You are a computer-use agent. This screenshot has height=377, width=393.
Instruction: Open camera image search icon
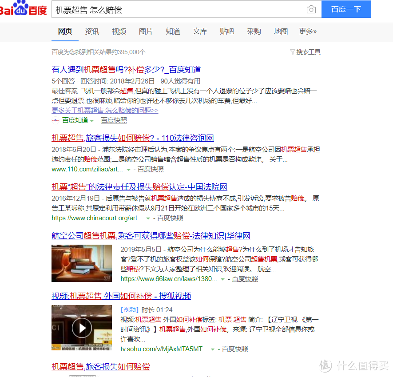pyautogui.click(x=311, y=9)
